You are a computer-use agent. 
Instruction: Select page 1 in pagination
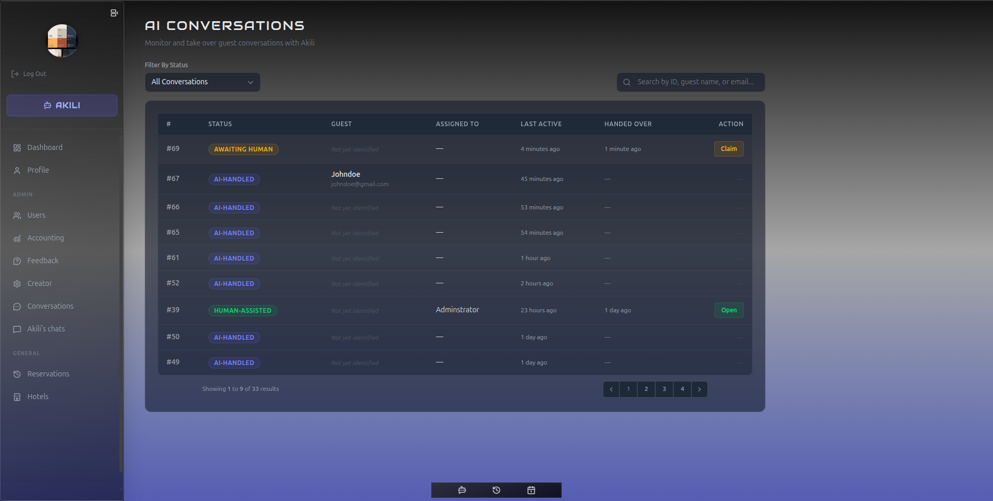click(x=628, y=389)
